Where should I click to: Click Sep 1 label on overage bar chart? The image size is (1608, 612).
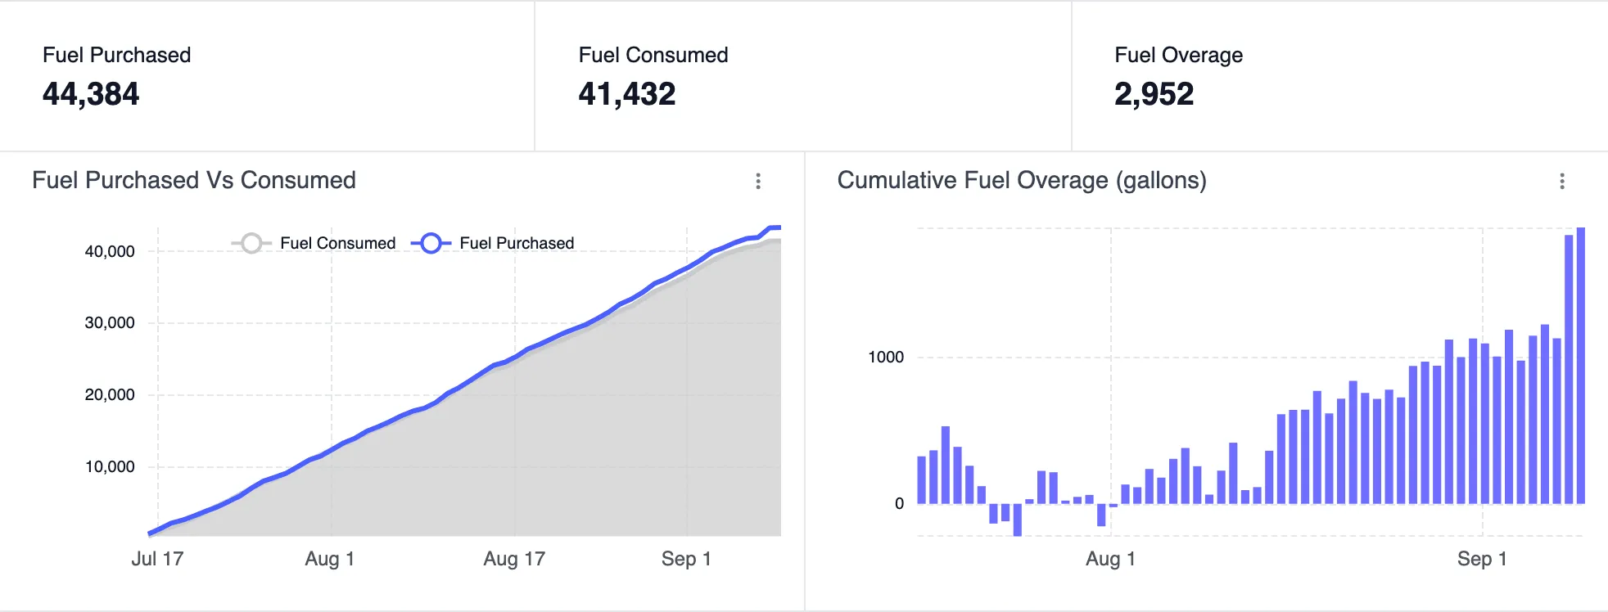click(x=1482, y=559)
